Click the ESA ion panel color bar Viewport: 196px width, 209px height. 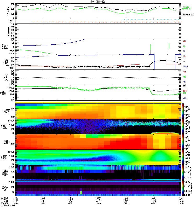[x=183, y=126]
